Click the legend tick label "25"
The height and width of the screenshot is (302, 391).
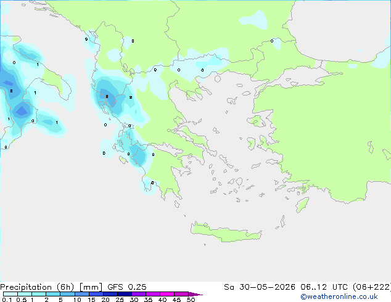coord(120,300)
